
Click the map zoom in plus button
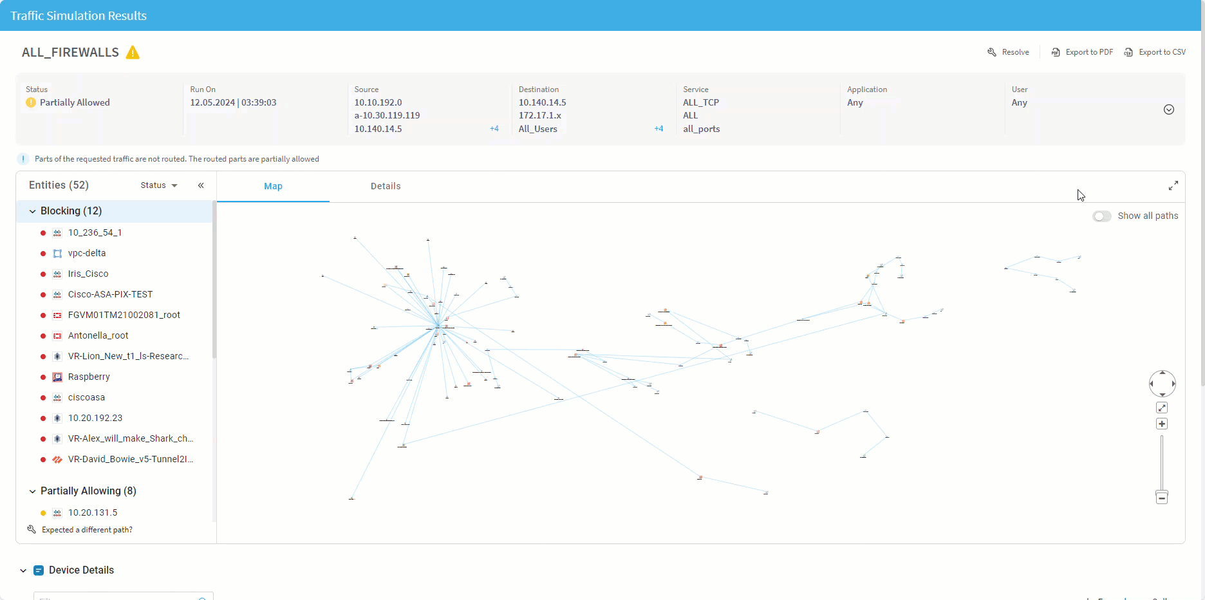click(x=1162, y=424)
